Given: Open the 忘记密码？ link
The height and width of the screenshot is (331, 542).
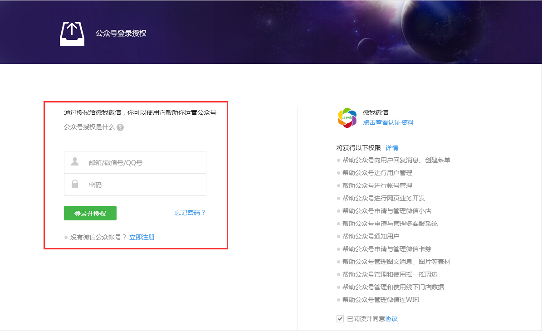Looking at the screenshot, I should pos(190,213).
